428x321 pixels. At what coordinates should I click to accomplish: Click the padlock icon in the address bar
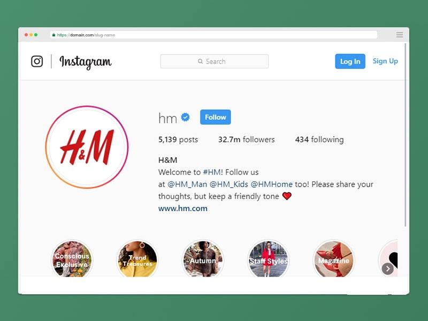(x=54, y=35)
